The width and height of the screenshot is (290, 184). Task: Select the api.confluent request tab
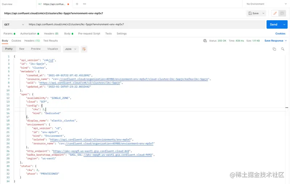(x=54, y=4)
